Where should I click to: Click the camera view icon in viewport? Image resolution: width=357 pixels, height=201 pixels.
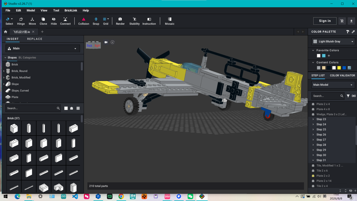(x=106, y=42)
